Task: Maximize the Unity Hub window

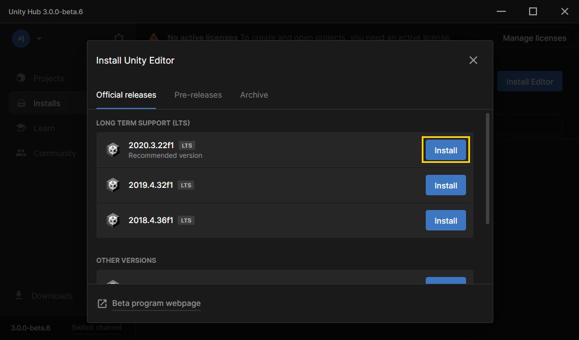Action: [533, 11]
